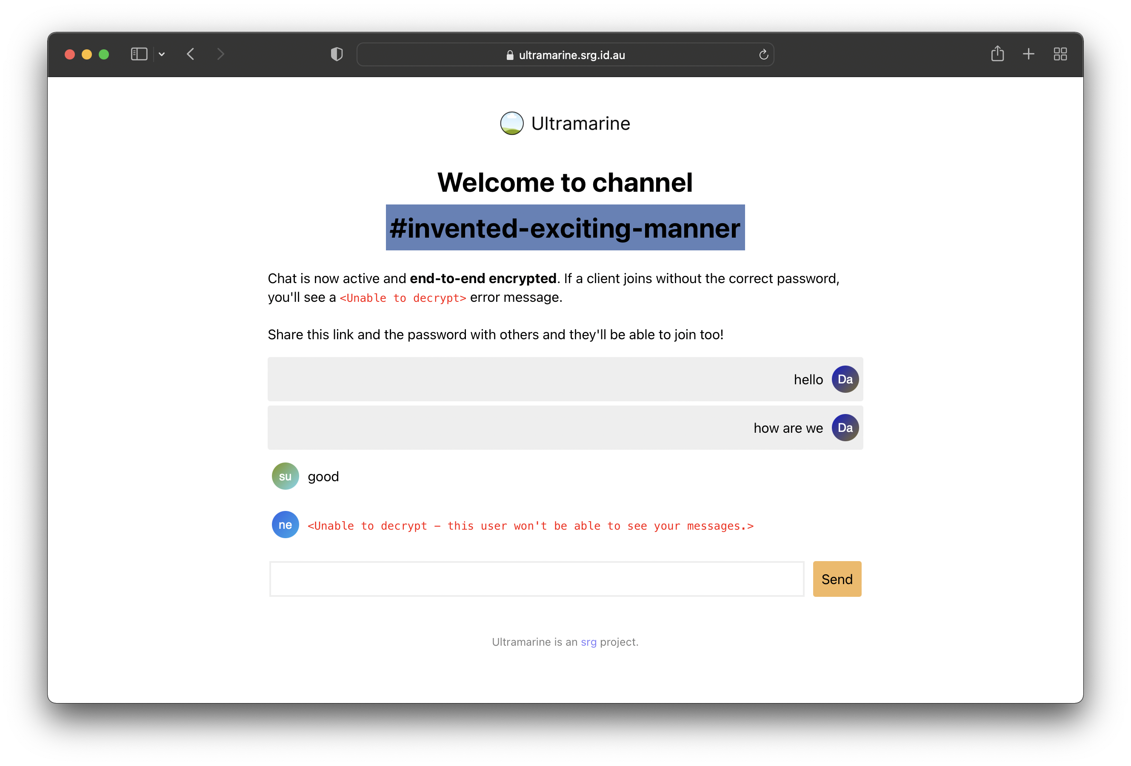Open the Share menu icon

coord(998,54)
